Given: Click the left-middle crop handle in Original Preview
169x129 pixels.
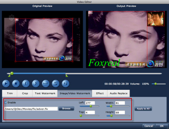Looking at the screenshot, I should pyautogui.click(x=16, y=40).
